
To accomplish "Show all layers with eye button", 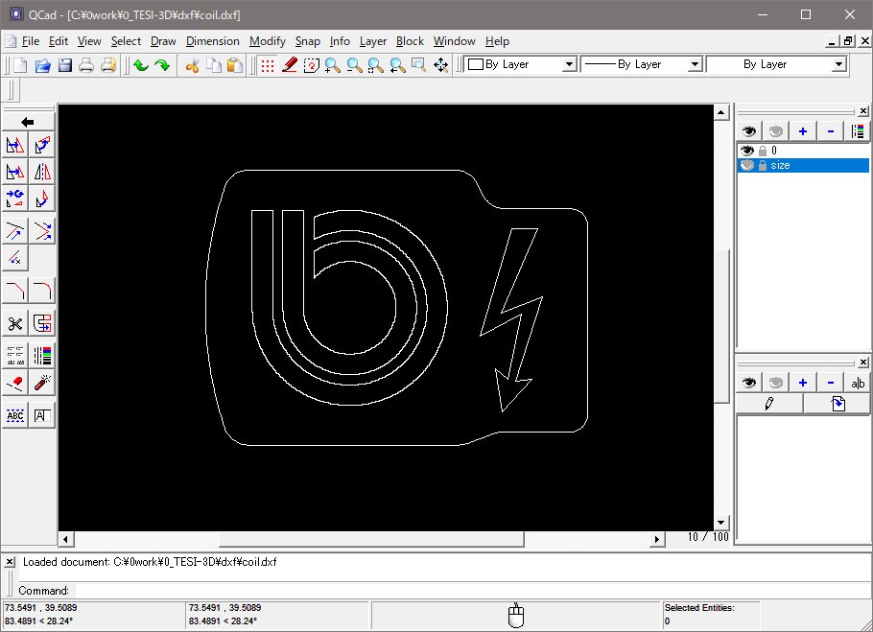I will [x=749, y=131].
